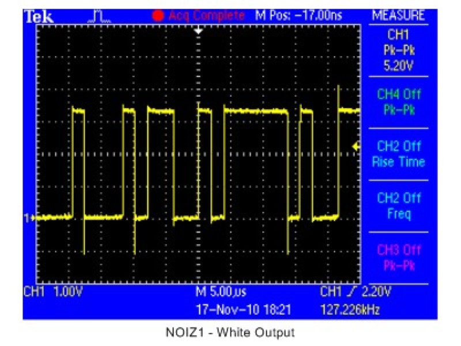Click the M 5.00µs timebase readout
This screenshot has width=461, height=346.
(221, 293)
